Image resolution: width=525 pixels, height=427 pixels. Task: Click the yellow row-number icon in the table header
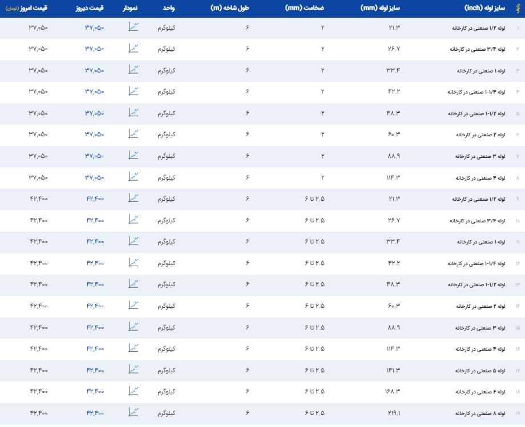coord(517,9)
